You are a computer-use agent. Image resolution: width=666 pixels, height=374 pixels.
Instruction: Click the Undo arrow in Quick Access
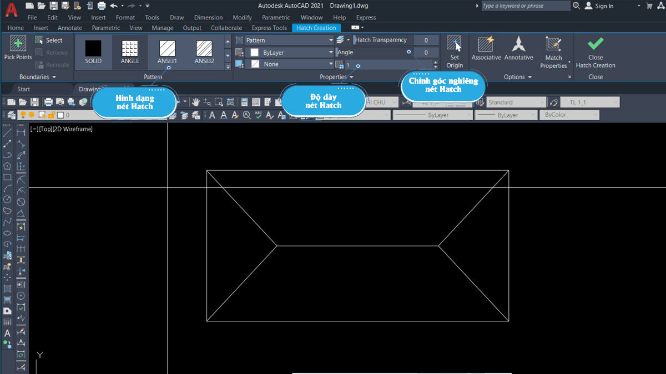point(113,6)
